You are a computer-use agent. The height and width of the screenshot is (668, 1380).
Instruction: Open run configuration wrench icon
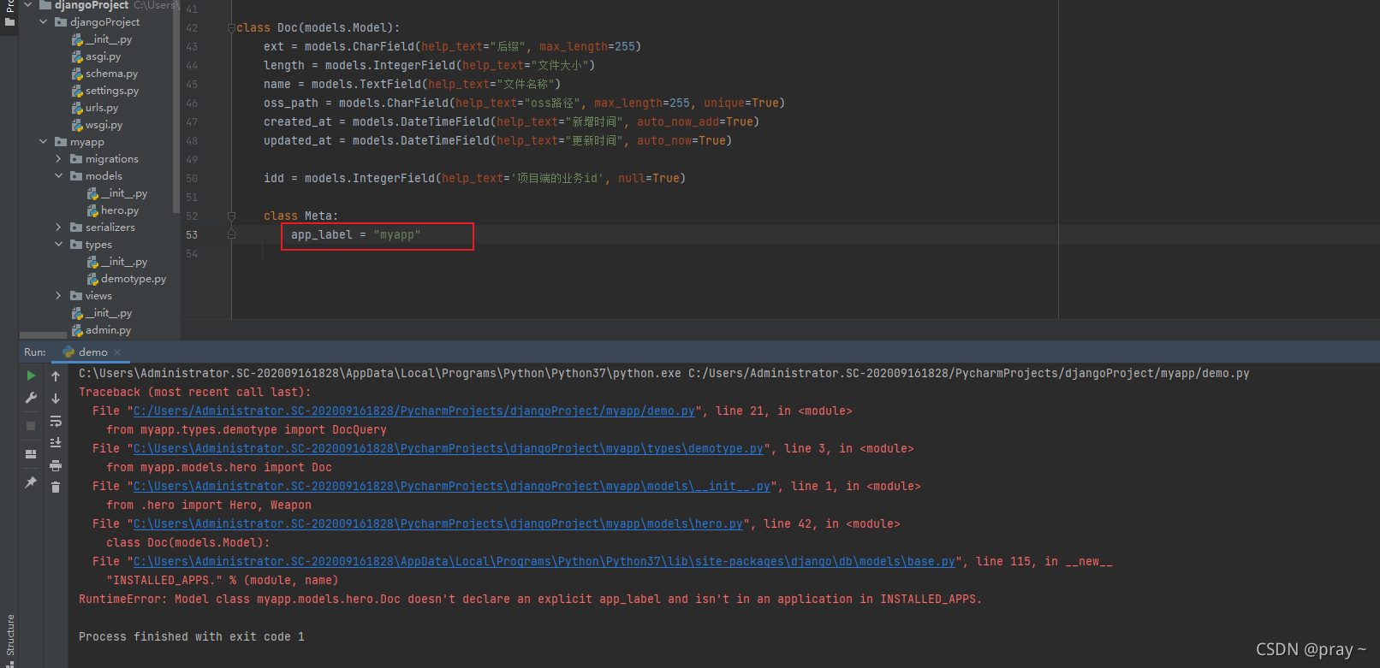coord(31,398)
